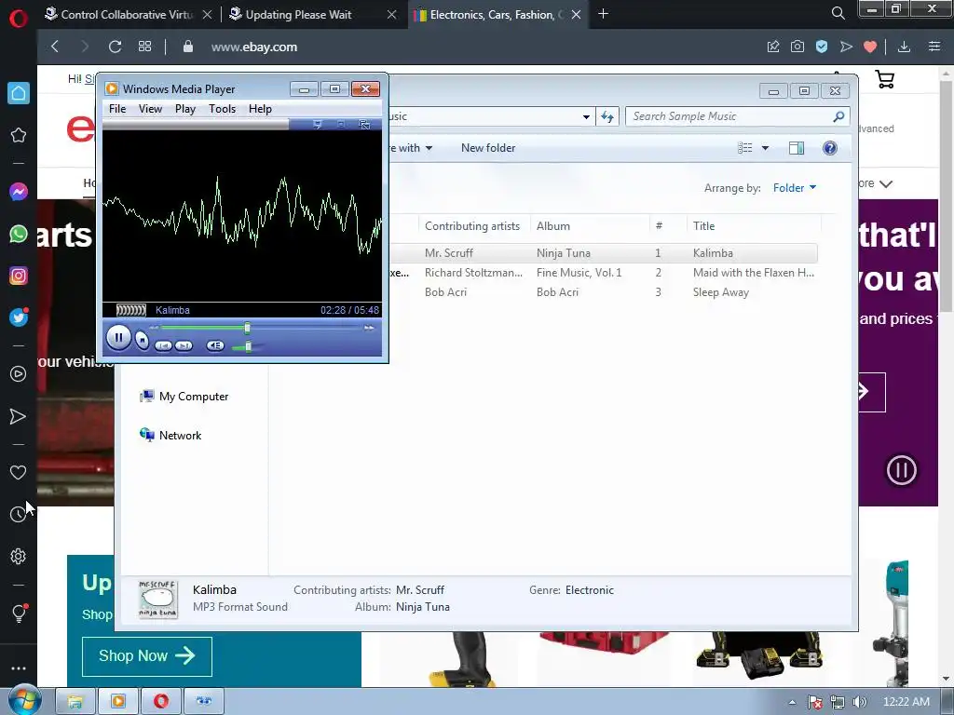This screenshot has height=715, width=954.
Task: Open the Opera ad blocker shield
Action: coord(822,47)
